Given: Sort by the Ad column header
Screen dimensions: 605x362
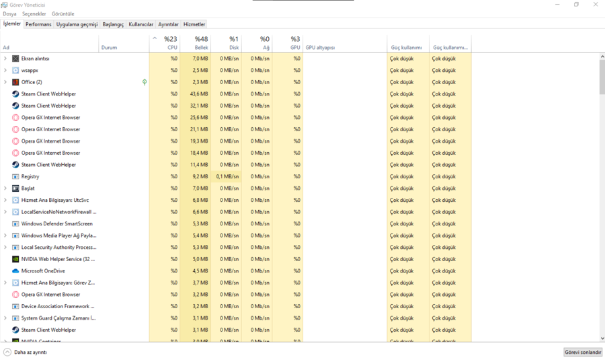Looking at the screenshot, I should coord(49,43).
